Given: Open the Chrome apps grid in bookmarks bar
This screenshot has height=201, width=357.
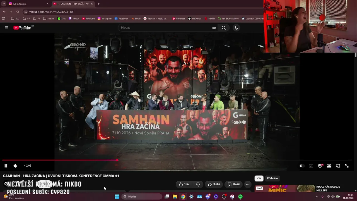Looking at the screenshot, I should pos(4,19).
